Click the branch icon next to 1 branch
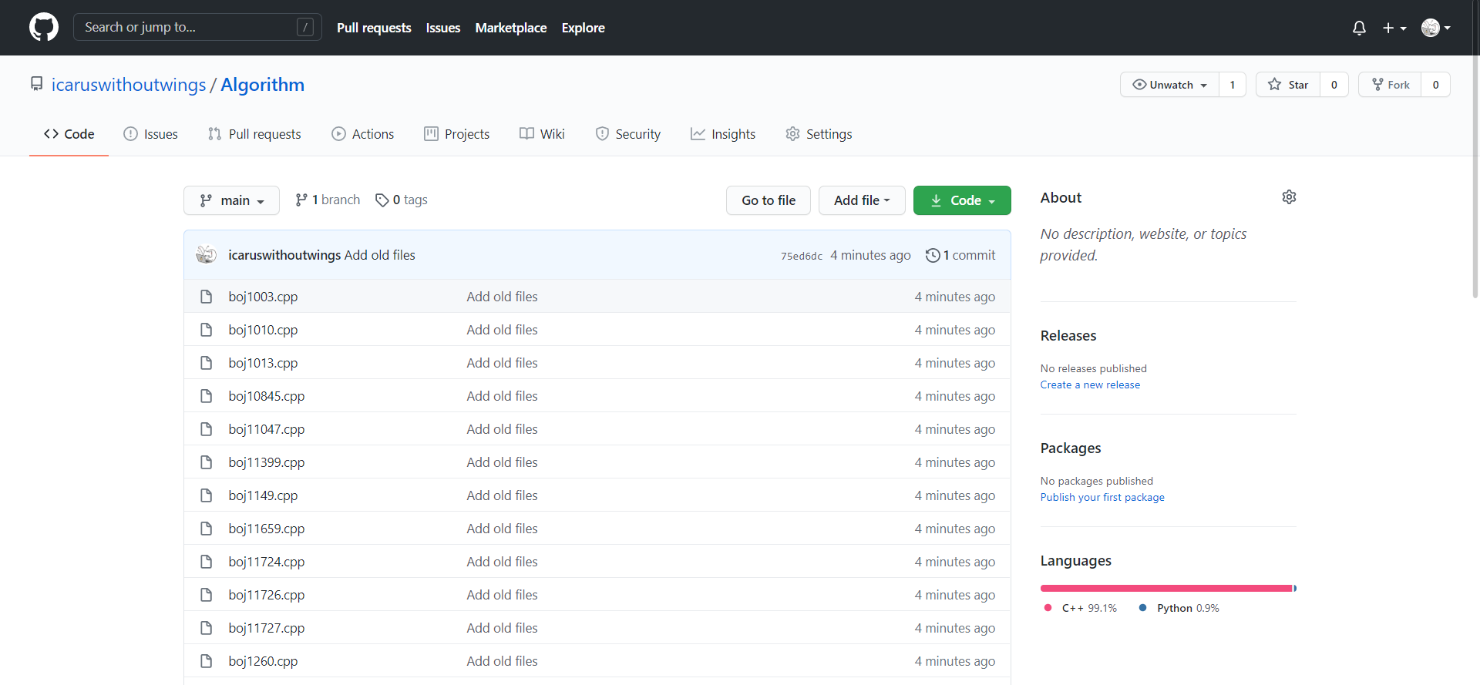The height and width of the screenshot is (685, 1480). tap(301, 200)
